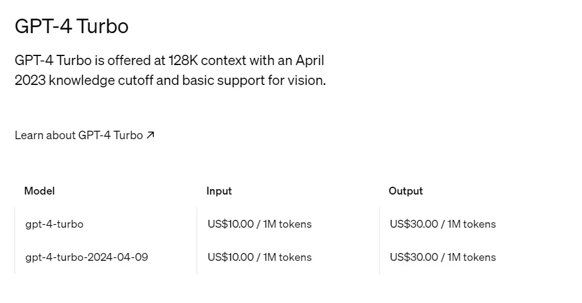This screenshot has height=303, width=582.
Task: Select the gpt-4-turbo-2024-04-09 model name cell
Action: point(86,257)
